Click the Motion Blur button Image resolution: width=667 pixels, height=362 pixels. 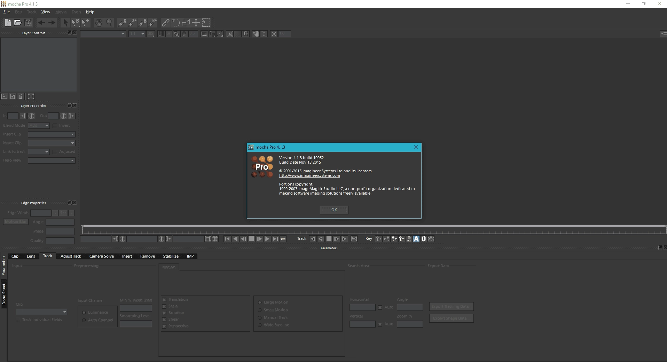pyautogui.click(x=16, y=222)
